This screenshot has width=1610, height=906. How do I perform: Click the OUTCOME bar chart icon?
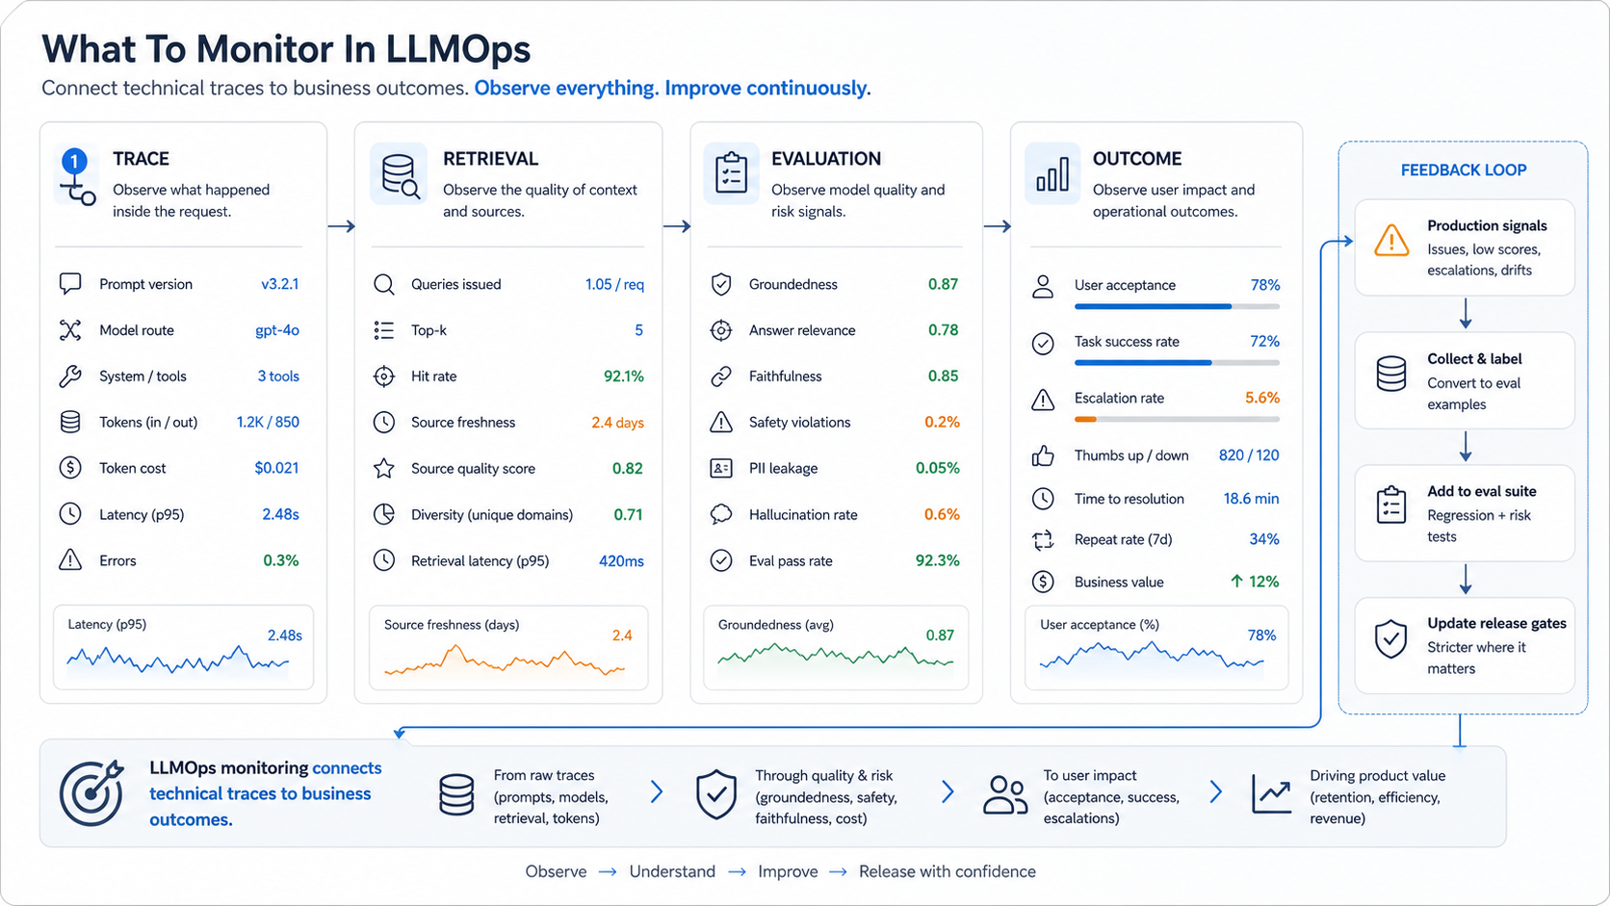click(x=1052, y=175)
